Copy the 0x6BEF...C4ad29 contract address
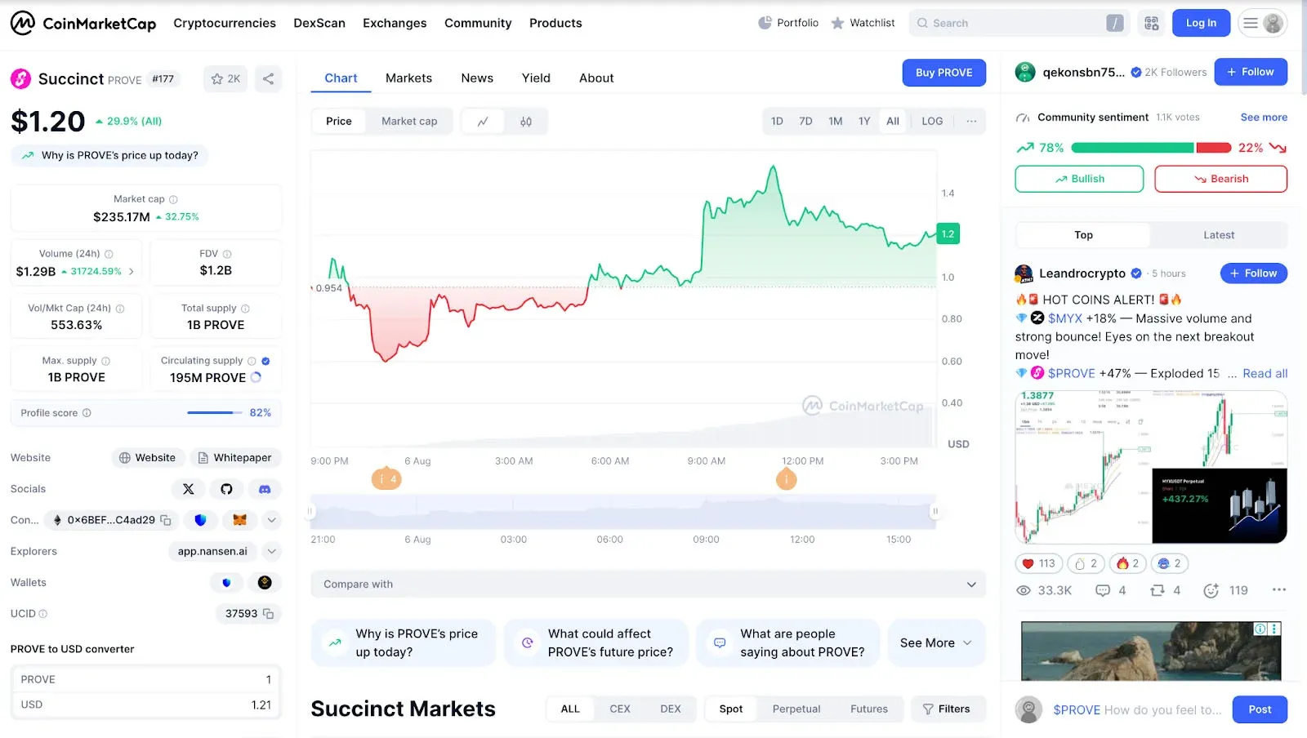The image size is (1307, 738). 166,520
